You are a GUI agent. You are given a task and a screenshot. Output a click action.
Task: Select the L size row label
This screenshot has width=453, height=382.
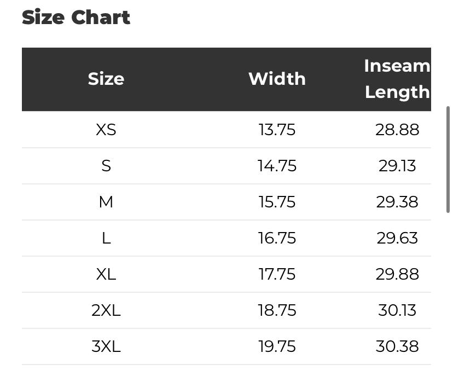(x=106, y=238)
